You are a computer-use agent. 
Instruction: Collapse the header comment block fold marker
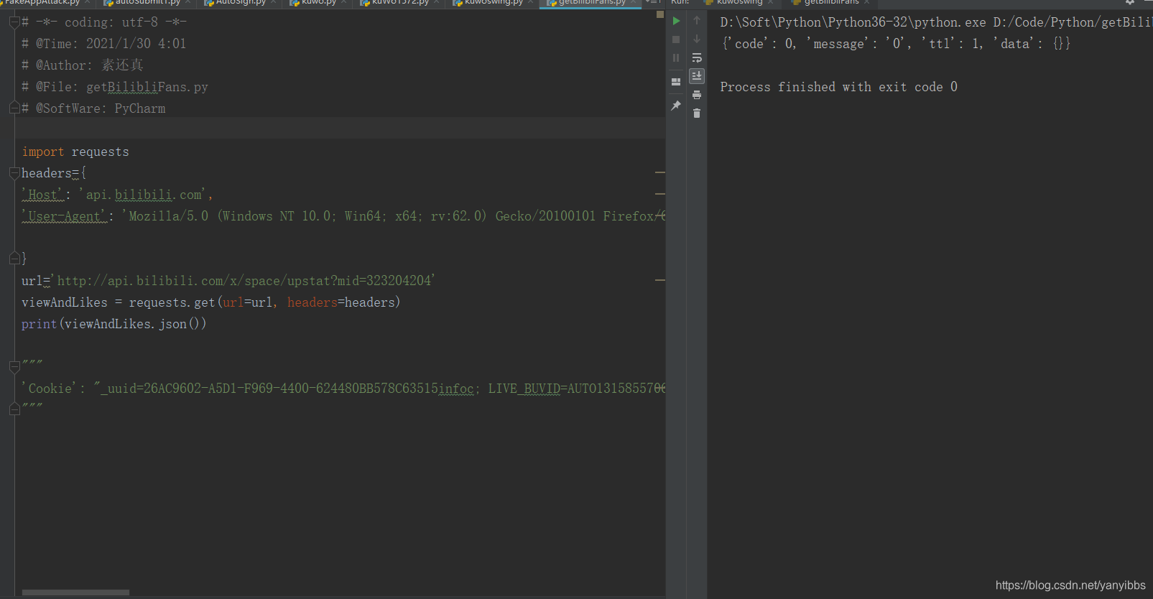(x=14, y=22)
